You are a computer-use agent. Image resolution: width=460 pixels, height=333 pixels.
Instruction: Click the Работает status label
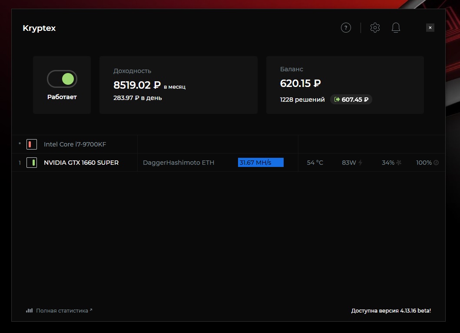coord(62,97)
